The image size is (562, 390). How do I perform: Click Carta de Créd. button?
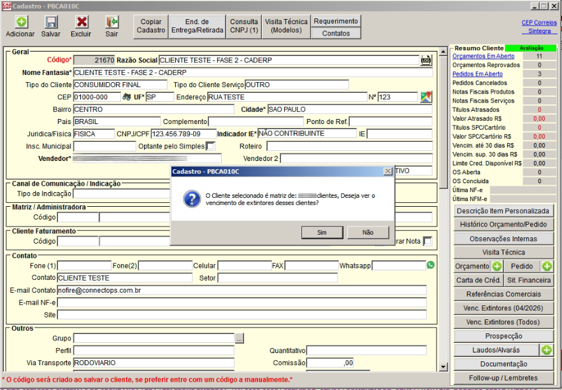tap(479, 280)
